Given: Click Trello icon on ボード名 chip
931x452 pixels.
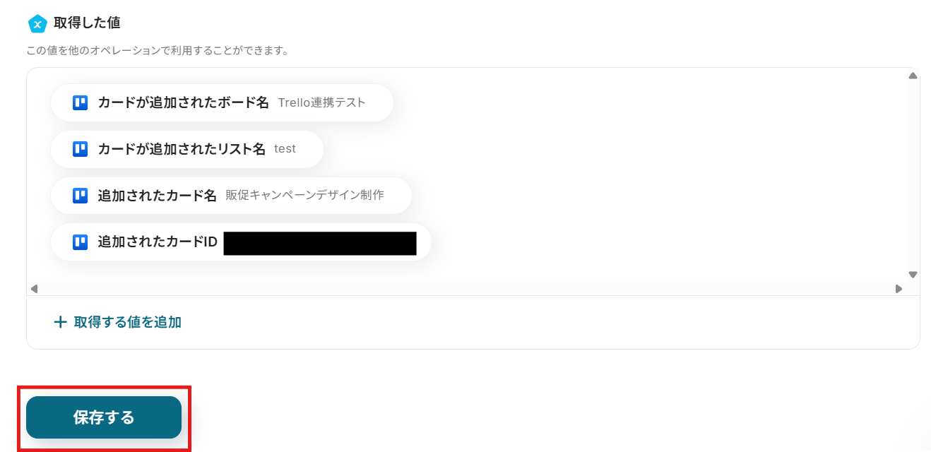Looking at the screenshot, I should click(x=80, y=102).
